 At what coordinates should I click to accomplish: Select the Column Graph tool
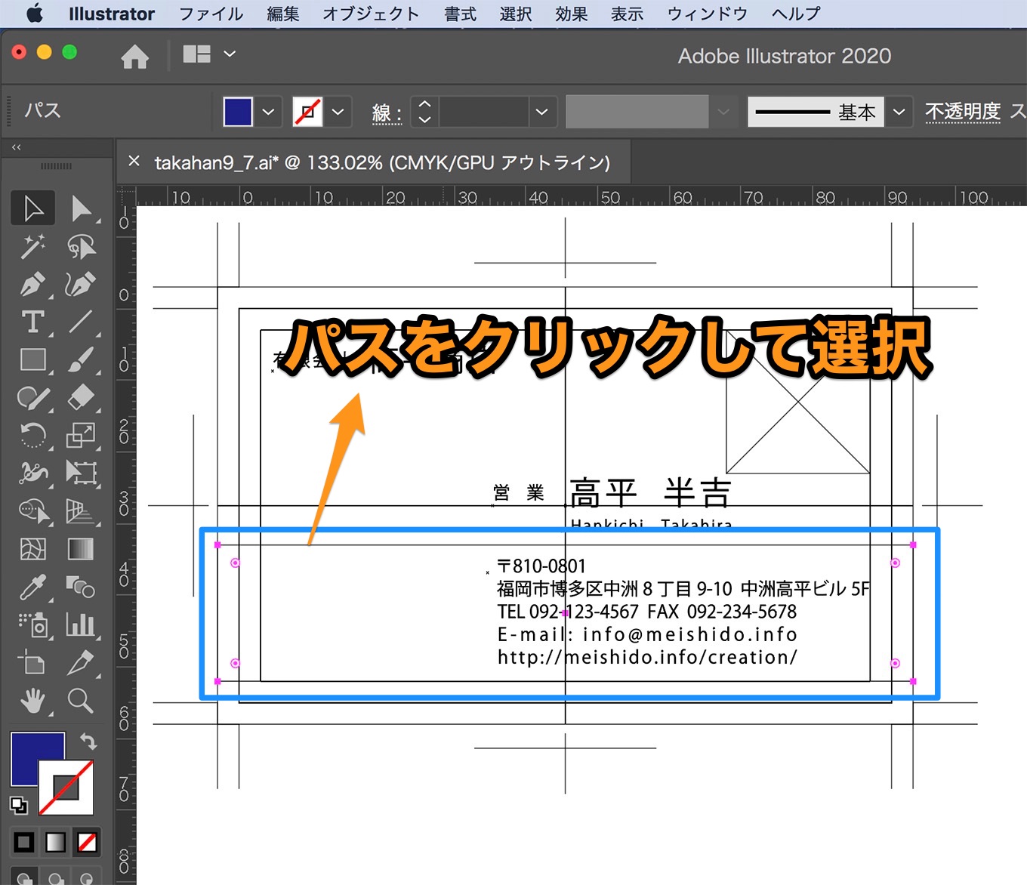coord(80,625)
